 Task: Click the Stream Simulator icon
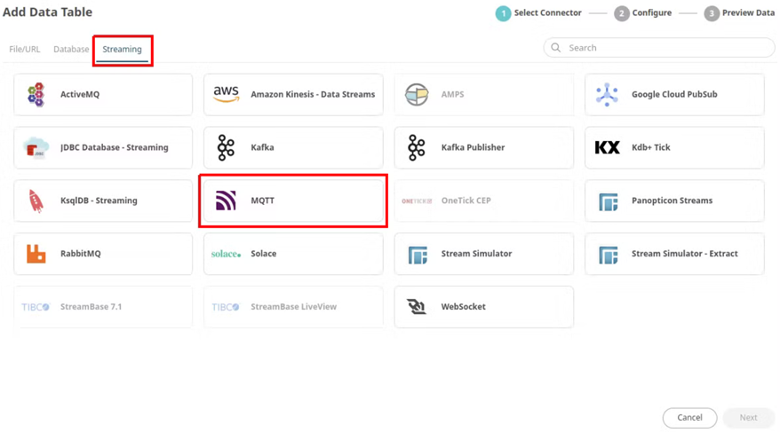tap(417, 255)
